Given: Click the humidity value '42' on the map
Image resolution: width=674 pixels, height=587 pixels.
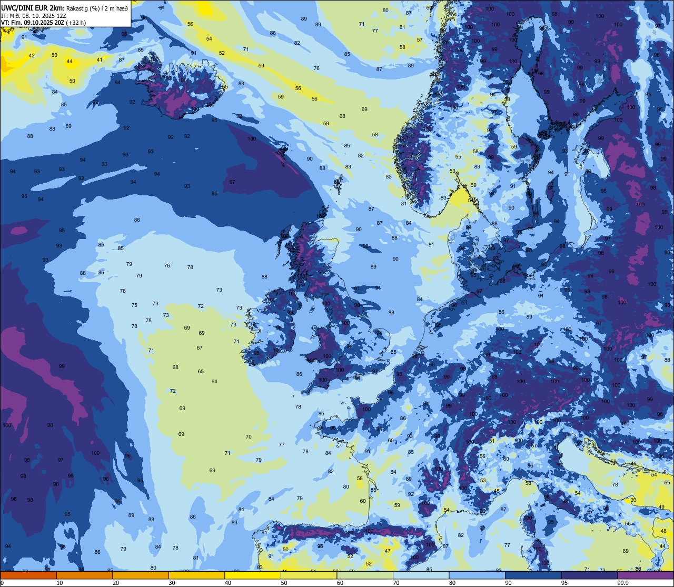Looking at the screenshot, I should click(32, 55).
